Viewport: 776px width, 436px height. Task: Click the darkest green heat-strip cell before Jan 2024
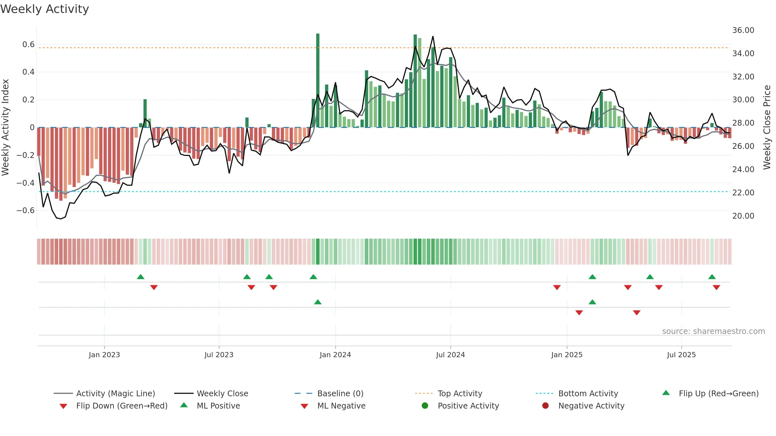318,252
